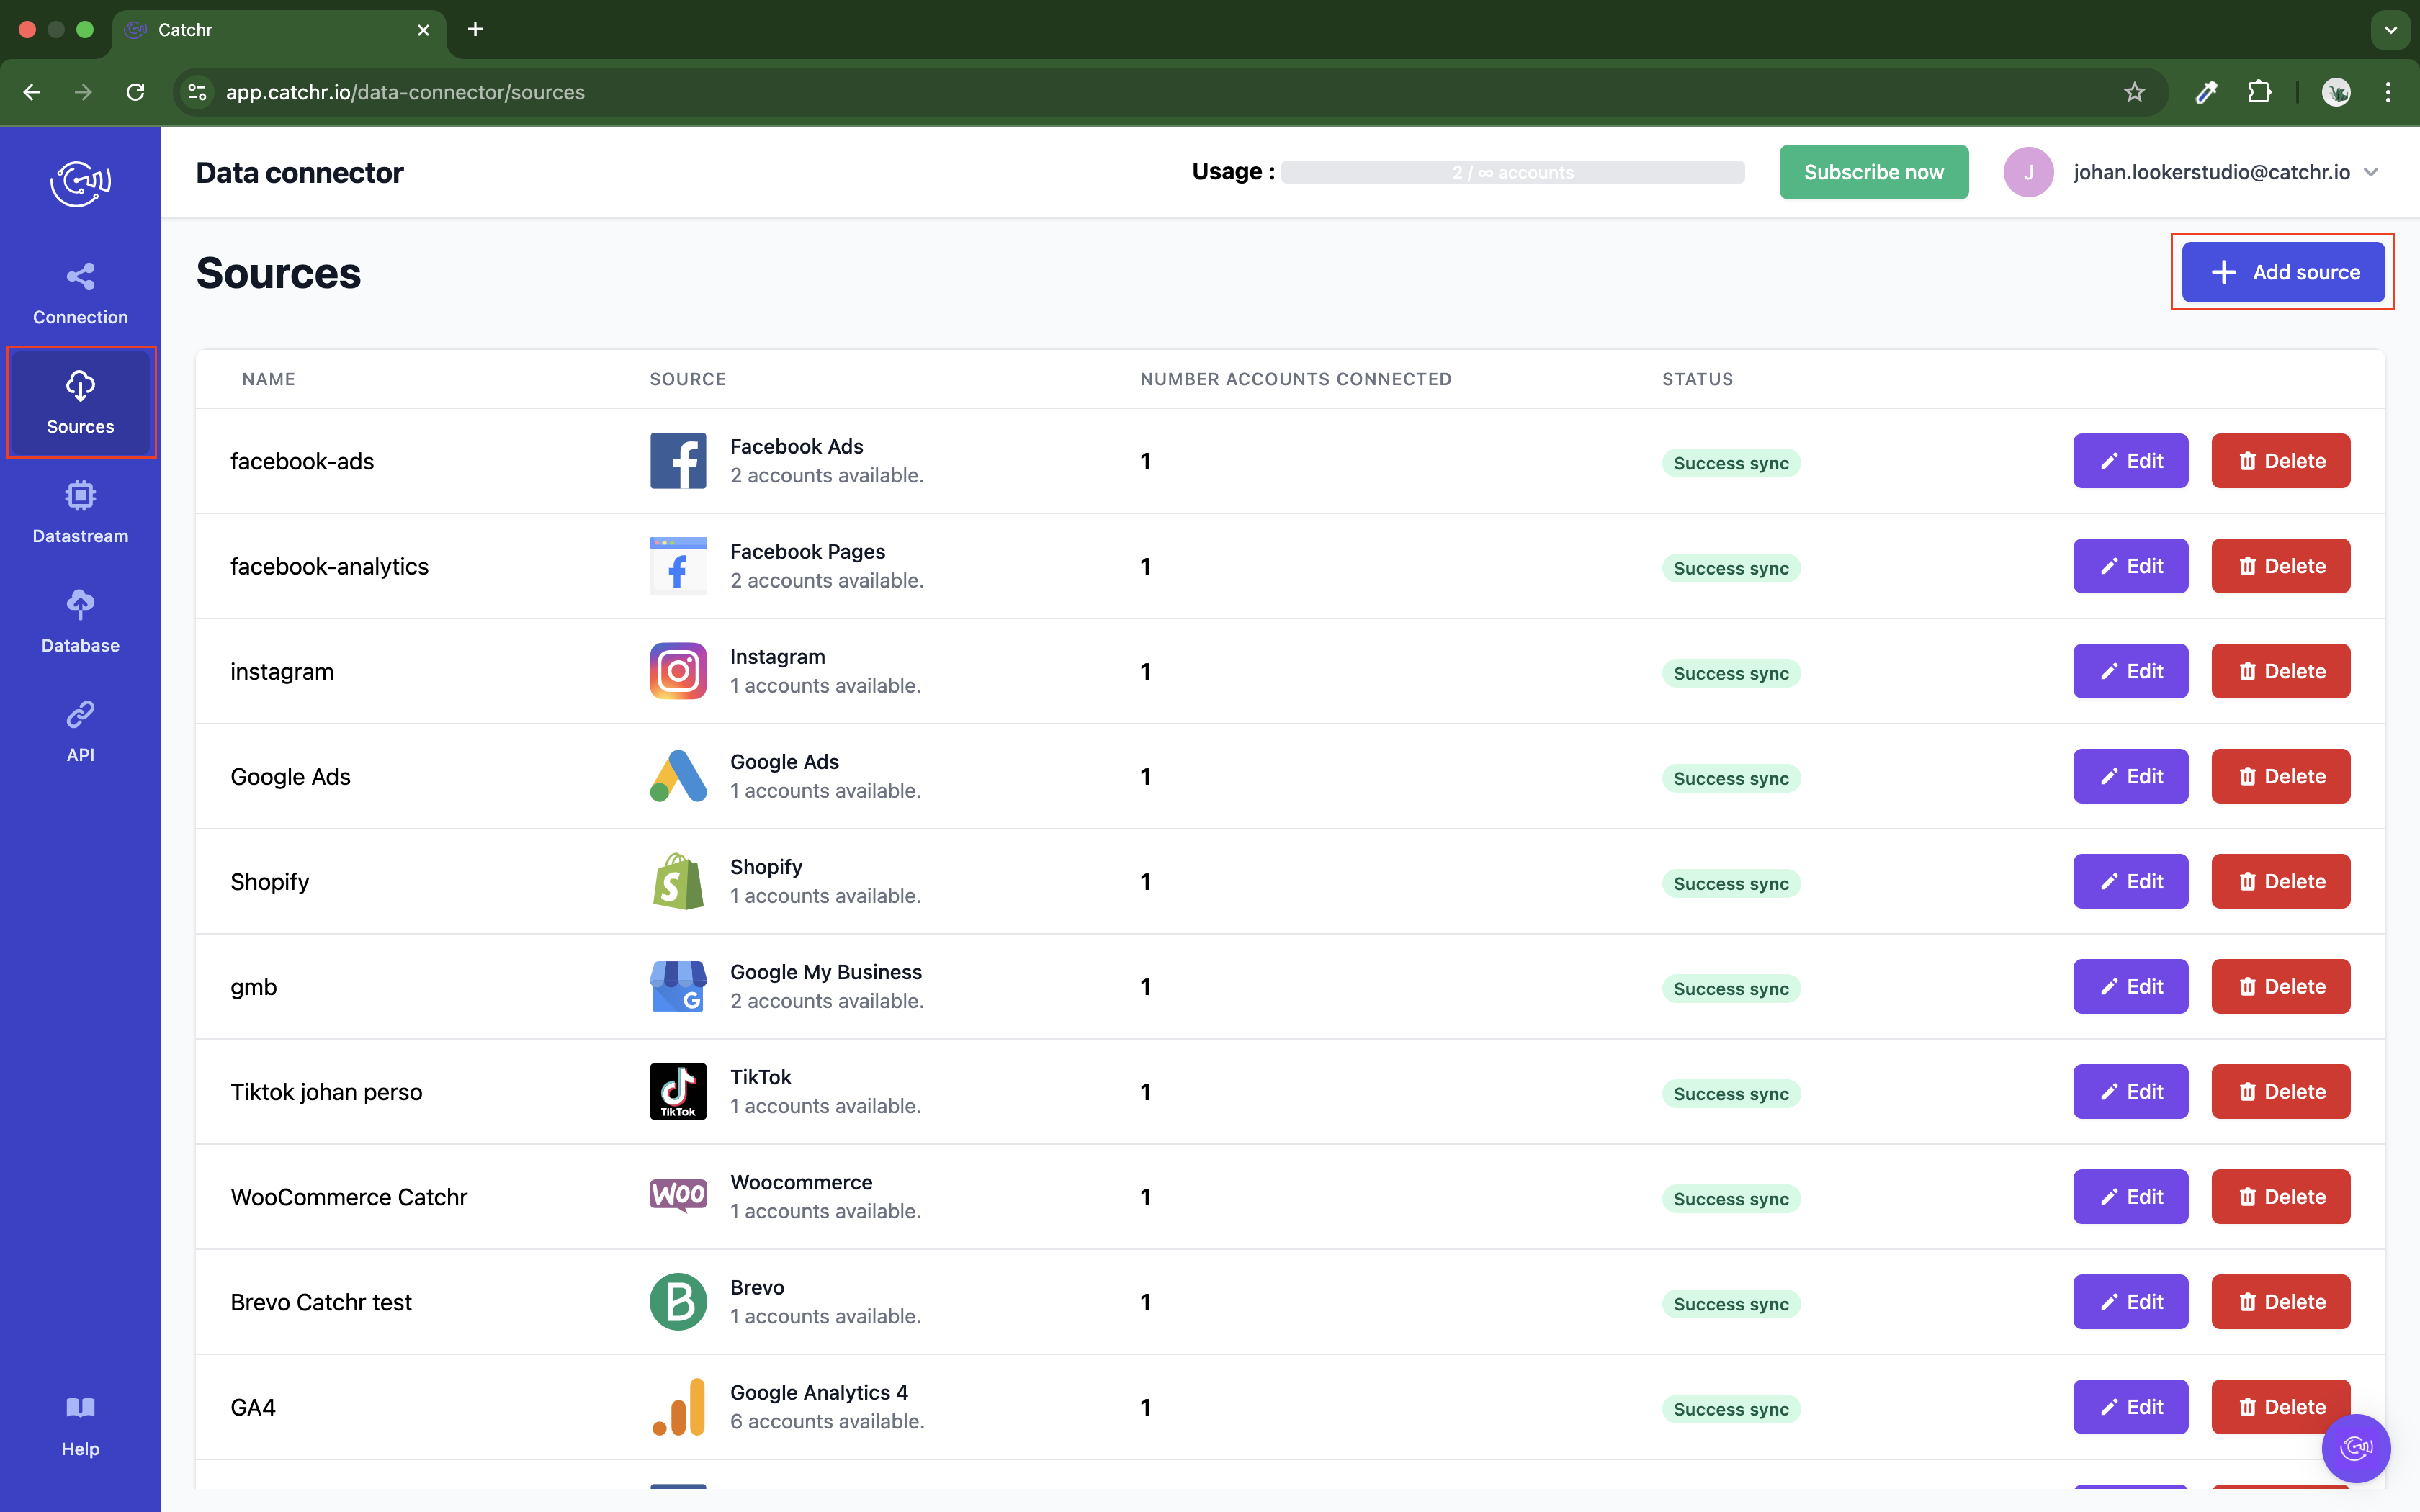Focus the browser address bar
This screenshot has width=2420, height=1512.
(1150, 92)
